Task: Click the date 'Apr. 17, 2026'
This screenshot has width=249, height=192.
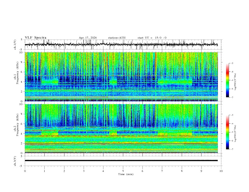Action: pyautogui.click(x=88, y=38)
